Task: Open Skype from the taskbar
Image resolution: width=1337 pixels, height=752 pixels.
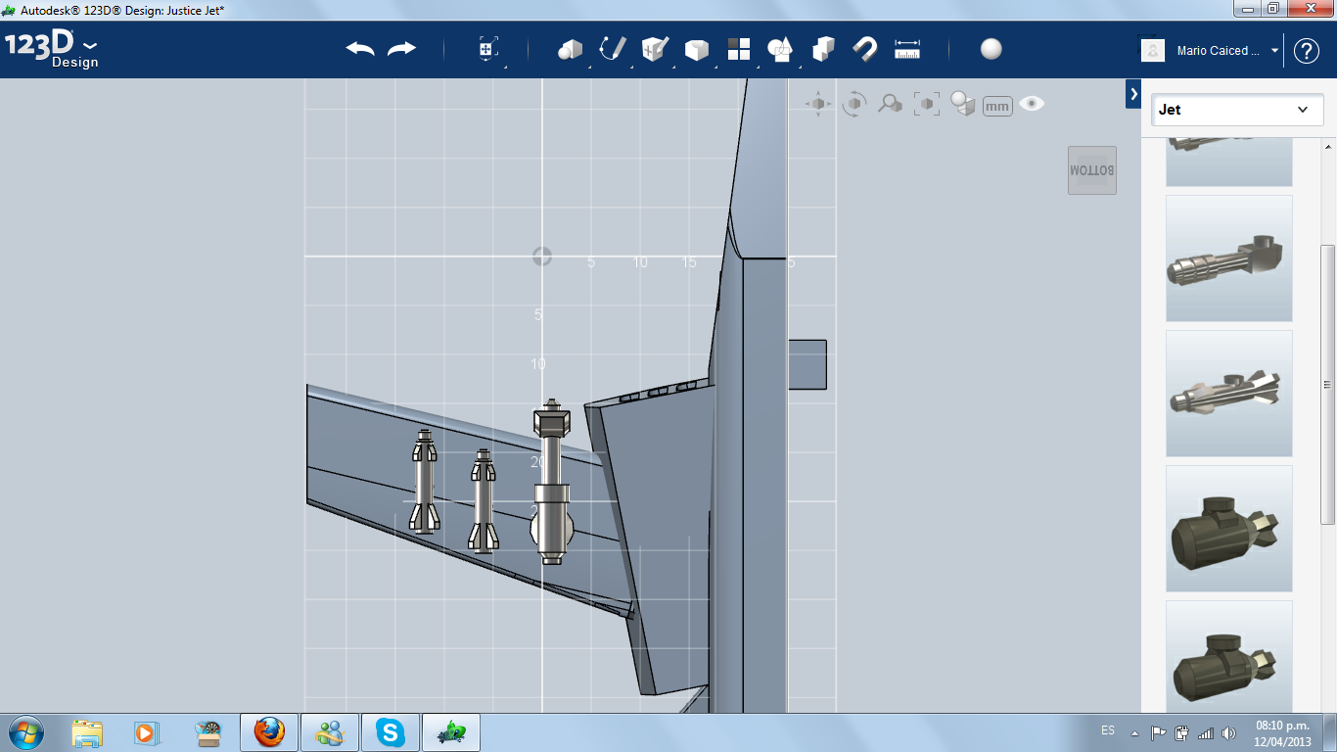Action: 391,732
